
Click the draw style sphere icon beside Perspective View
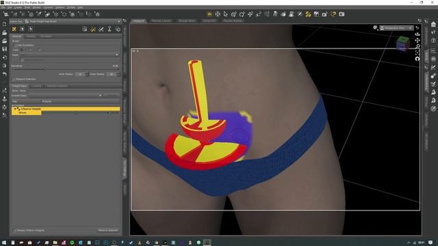[376, 27]
